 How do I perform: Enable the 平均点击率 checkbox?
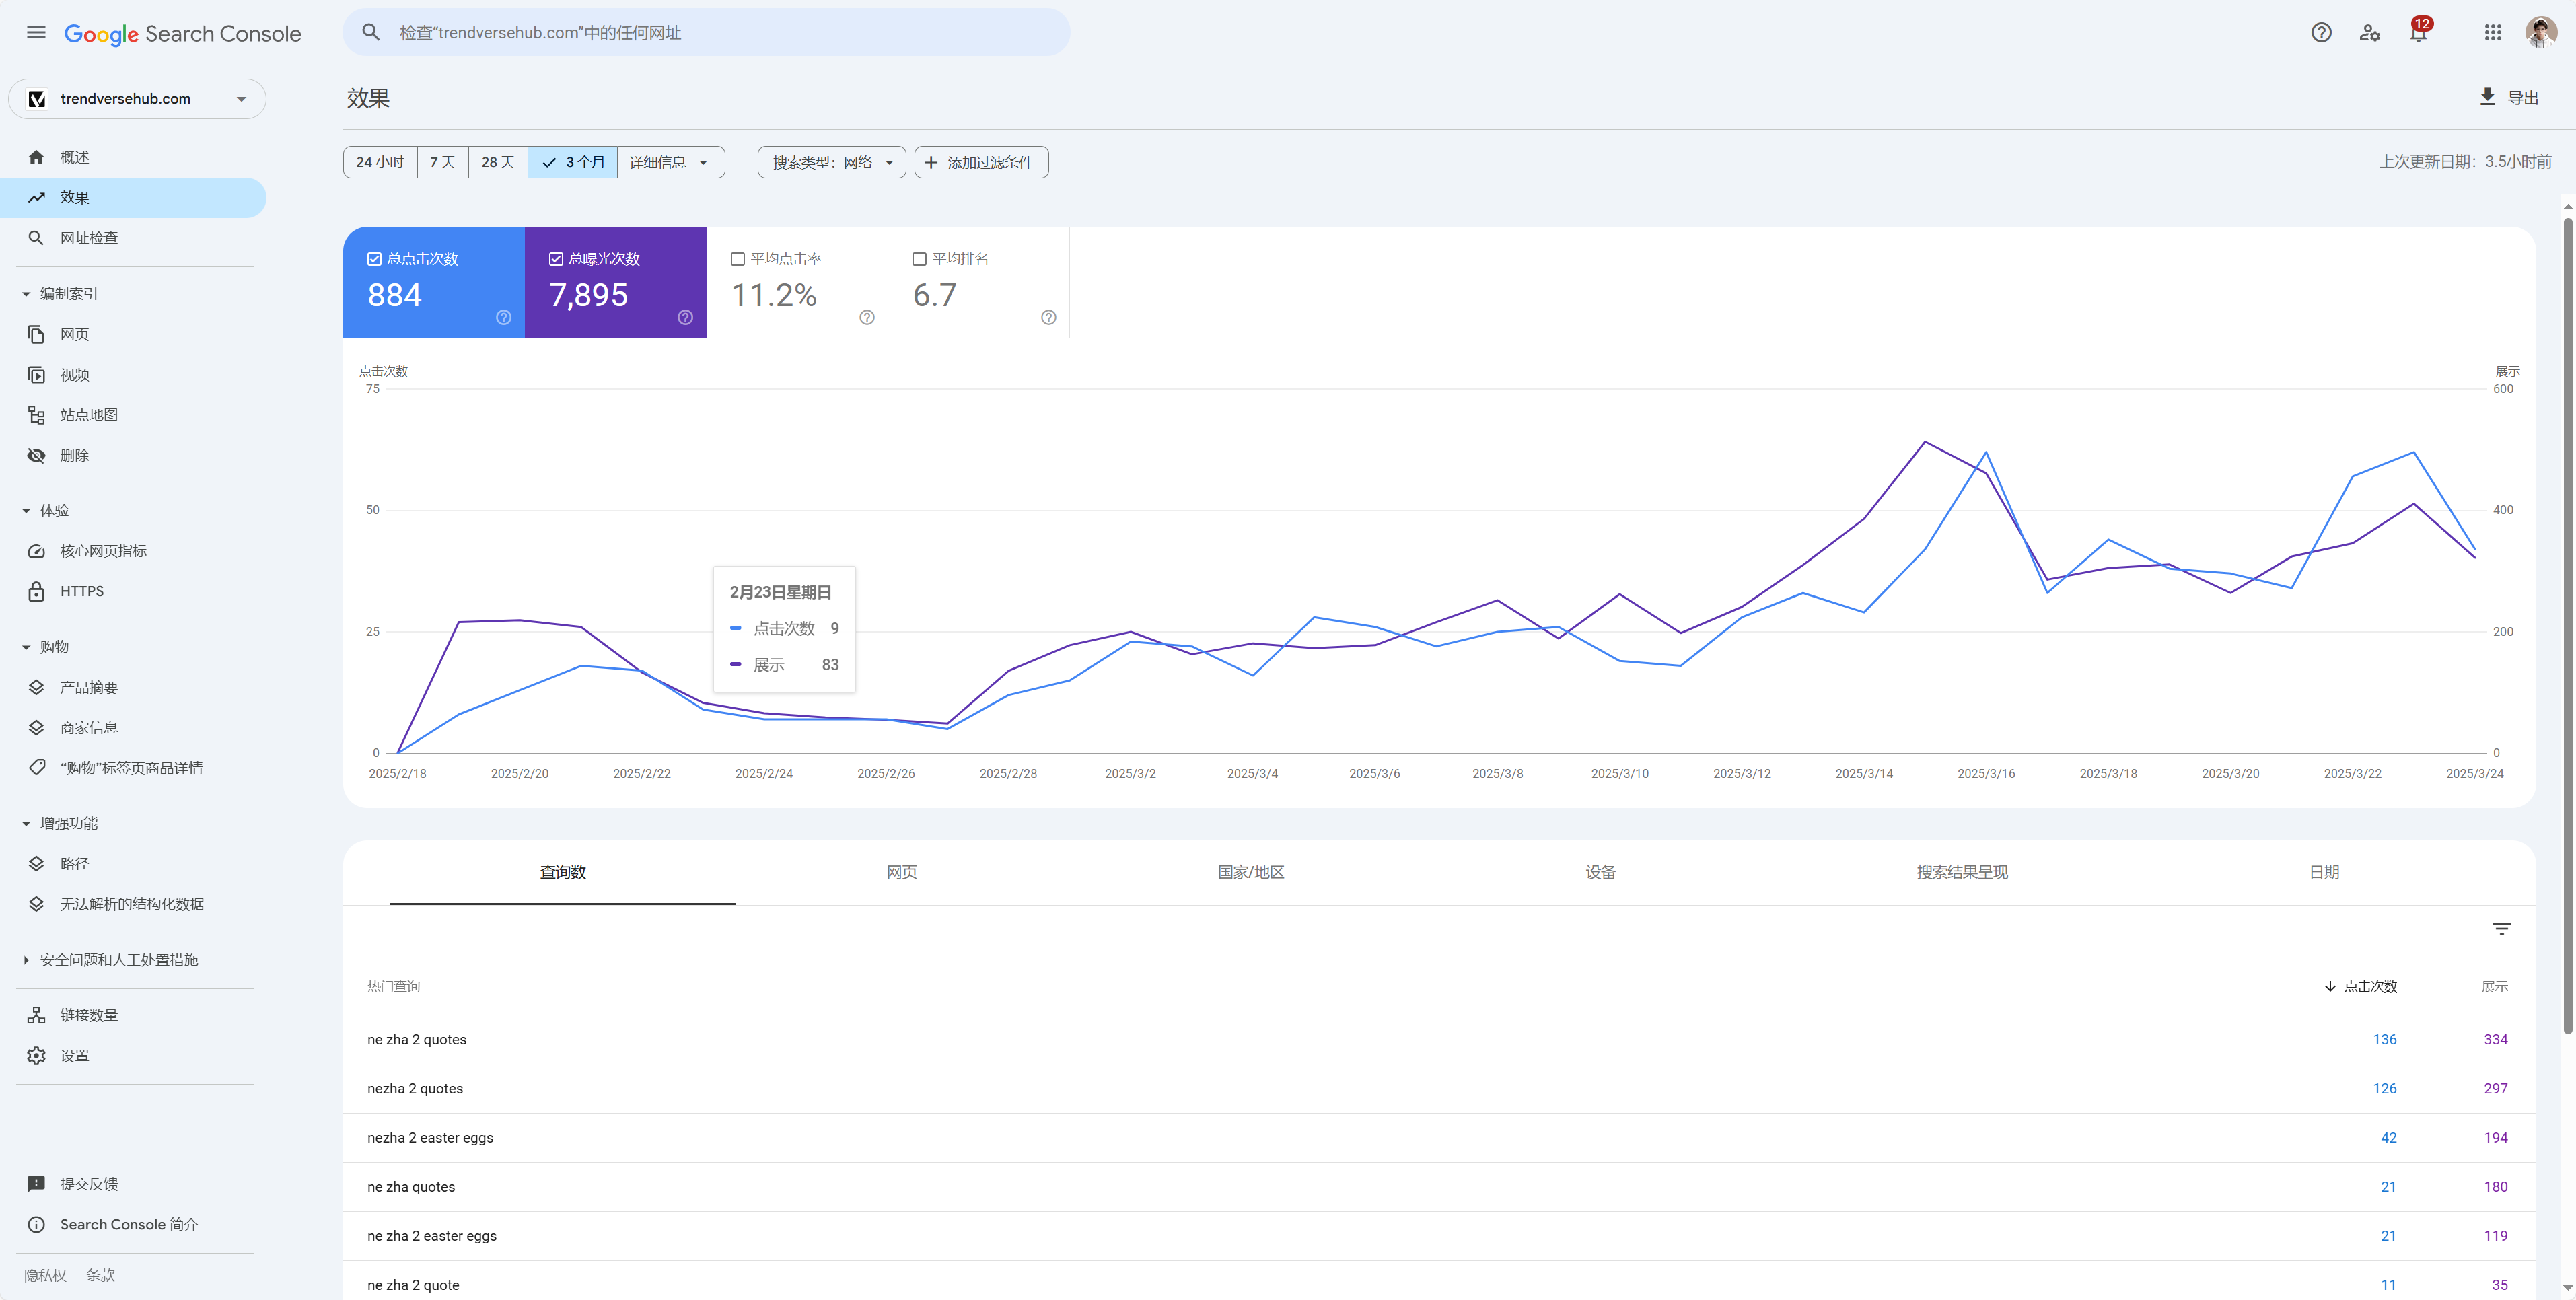pos(738,259)
